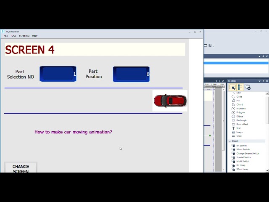The image size is (269, 202).
Task: Select the highlighted blue row in editor panel
Action: [x=236, y=63]
